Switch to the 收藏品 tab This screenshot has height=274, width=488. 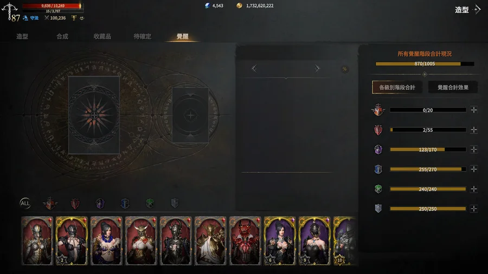(102, 36)
